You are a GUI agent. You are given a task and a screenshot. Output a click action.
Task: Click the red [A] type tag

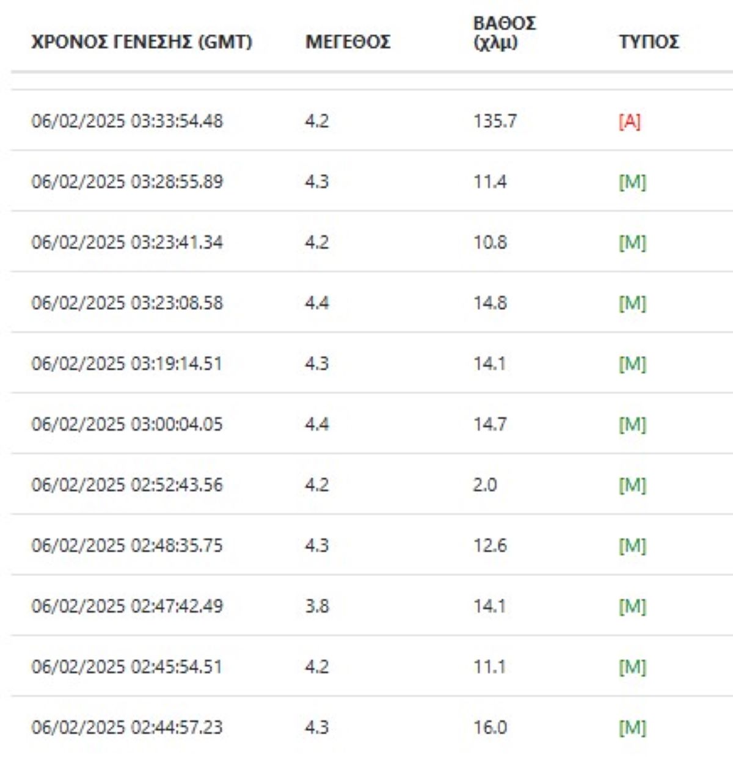629,122
